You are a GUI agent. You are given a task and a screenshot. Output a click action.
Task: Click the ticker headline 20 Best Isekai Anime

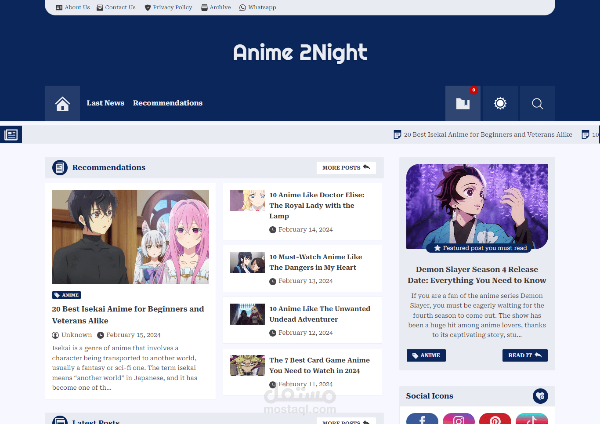(x=483, y=134)
